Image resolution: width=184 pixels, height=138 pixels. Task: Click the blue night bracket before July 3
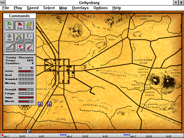click(127, 135)
